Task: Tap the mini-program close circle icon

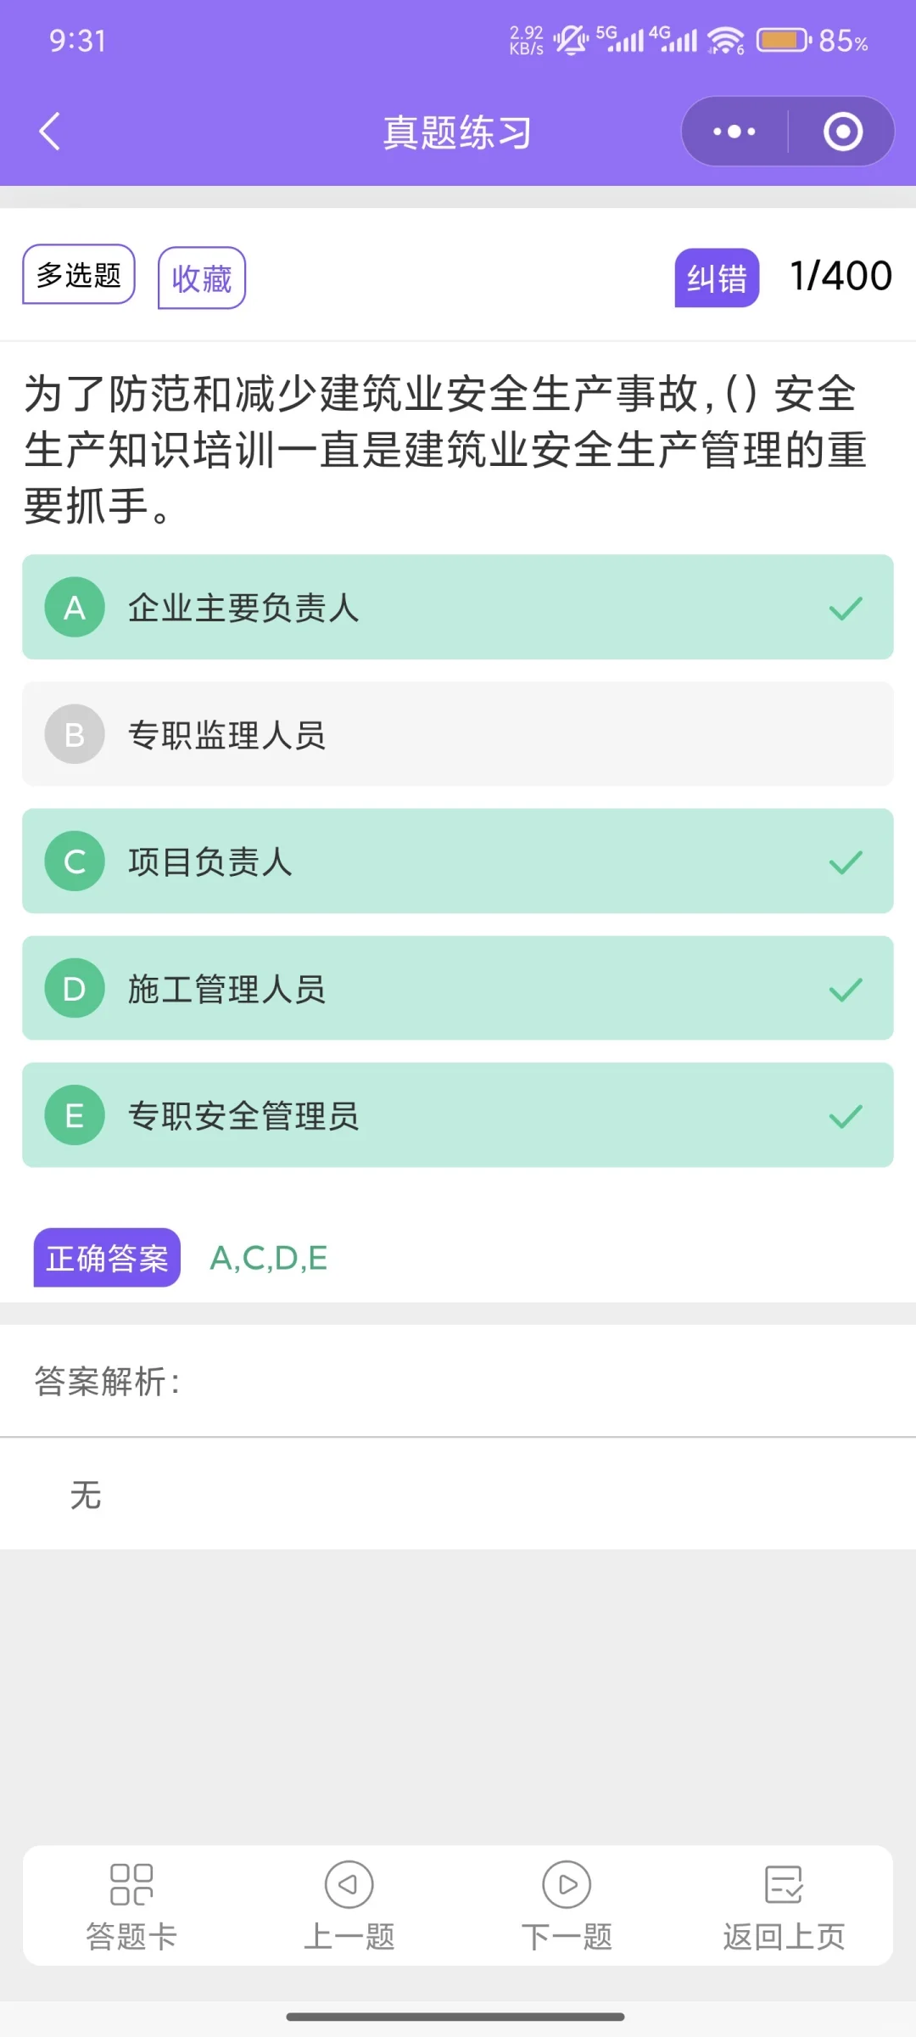Action: [x=843, y=132]
